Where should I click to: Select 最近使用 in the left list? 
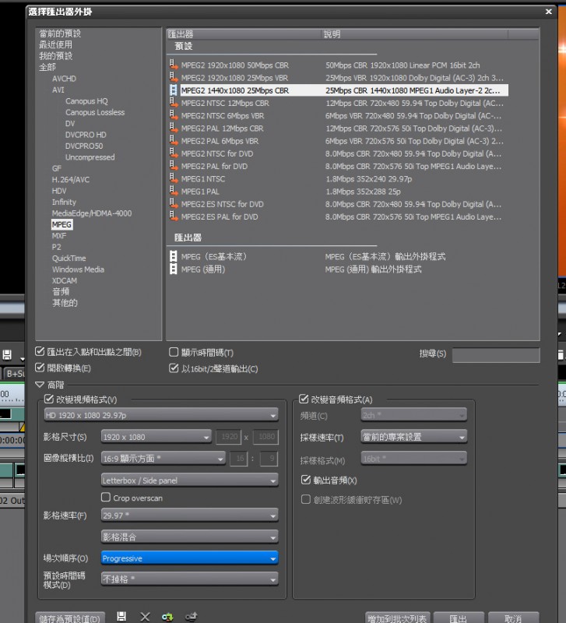pyautogui.click(x=55, y=45)
